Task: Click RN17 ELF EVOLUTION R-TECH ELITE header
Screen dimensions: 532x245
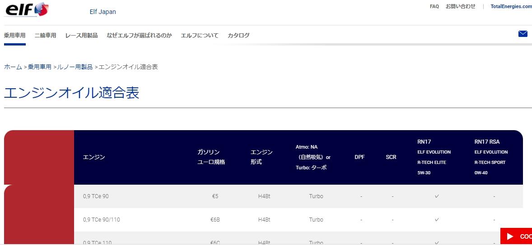Action: coord(434,157)
